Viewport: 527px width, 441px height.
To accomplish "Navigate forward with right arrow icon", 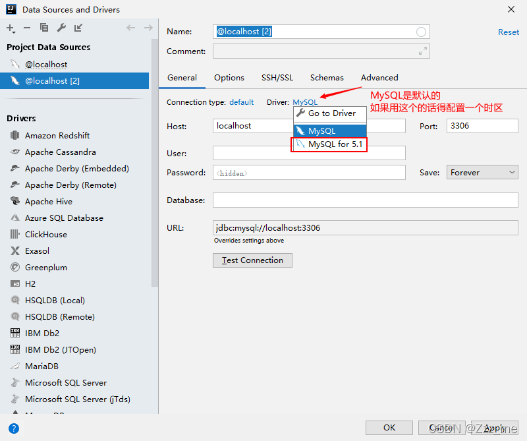I will pyautogui.click(x=148, y=28).
